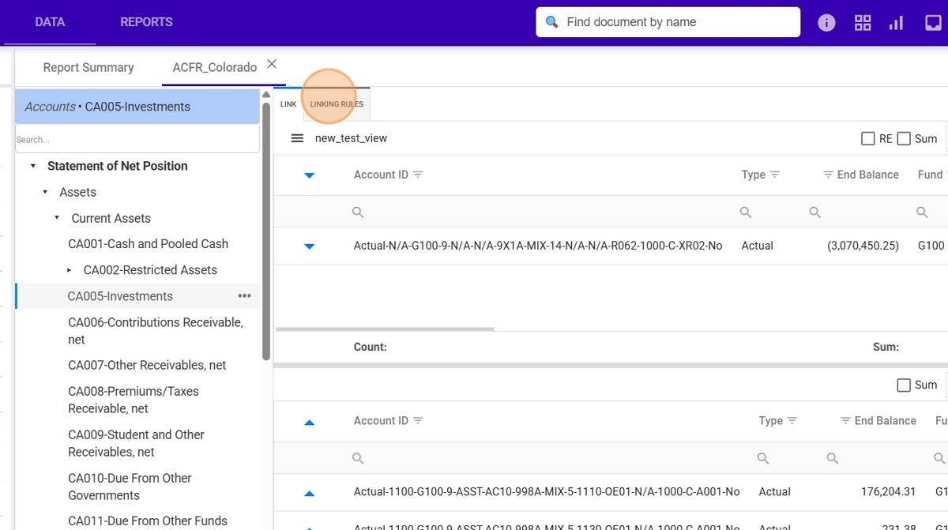Viewport: 948px width, 530px height.
Task: Toggle the upper Sum checkbox
Action: [x=905, y=138]
